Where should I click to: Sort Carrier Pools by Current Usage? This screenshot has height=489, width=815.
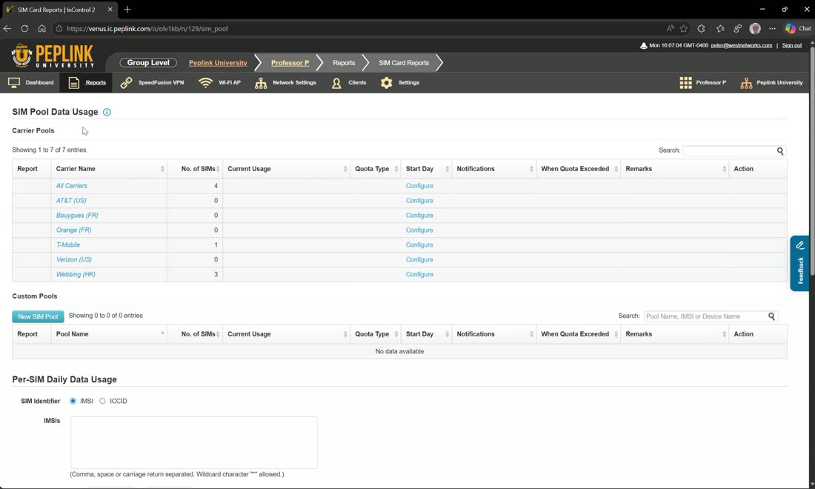click(287, 169)
